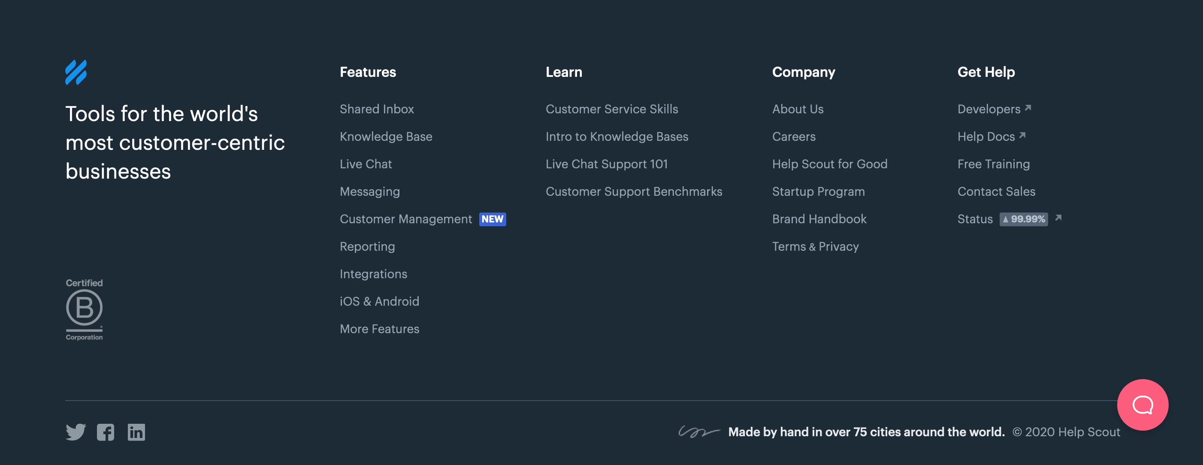
Task: Open the pink chat beacon button
Action: click(x=1142, y=405)
